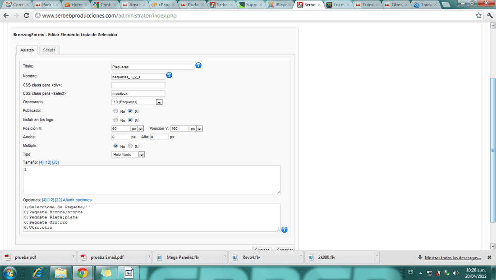Click Añadir opciones link
Image resolution: width=496 pixels, height=280 pixels.
77,200
